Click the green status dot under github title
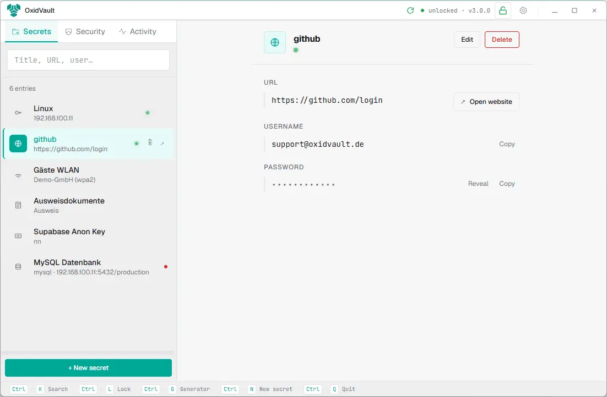 coord(296,50)
